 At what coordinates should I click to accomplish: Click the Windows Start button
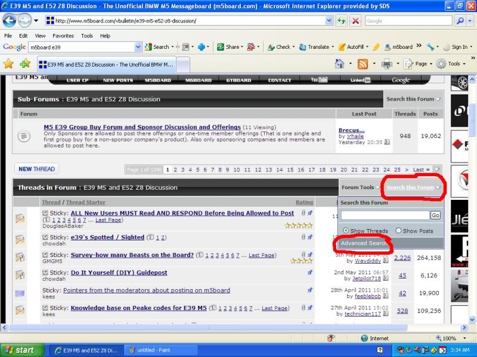(x=20, y=350)
